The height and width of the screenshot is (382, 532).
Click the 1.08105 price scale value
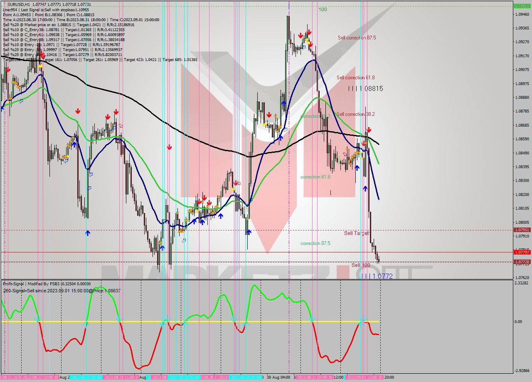(522, 208)
